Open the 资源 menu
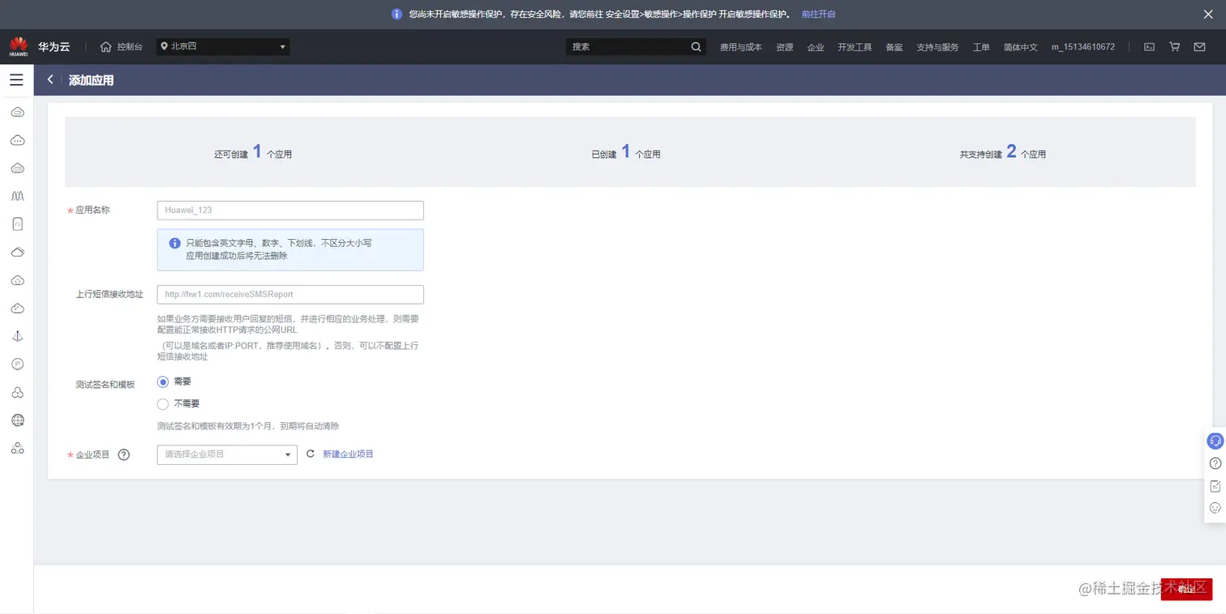 pos(784,47)
